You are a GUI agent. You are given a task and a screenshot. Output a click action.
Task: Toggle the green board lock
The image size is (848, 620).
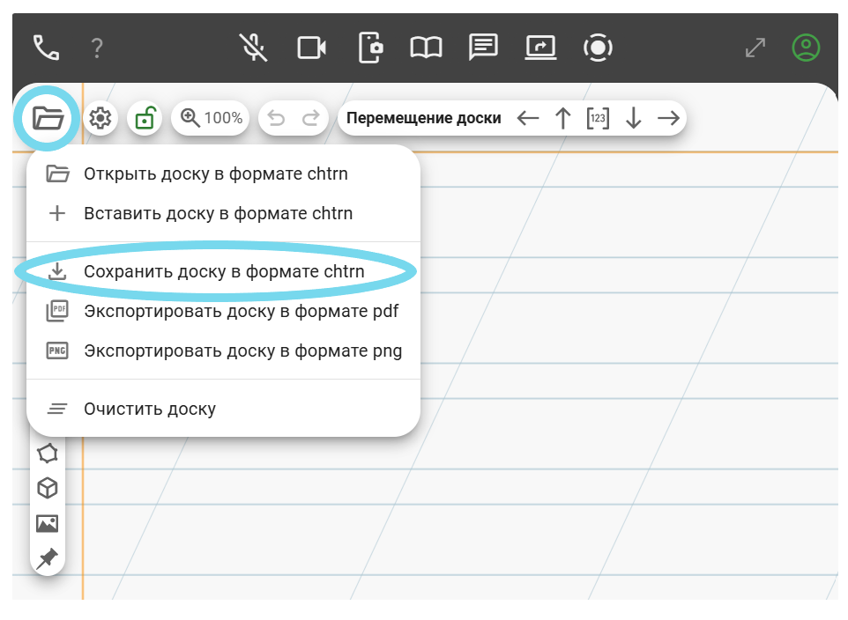point(145,118)
